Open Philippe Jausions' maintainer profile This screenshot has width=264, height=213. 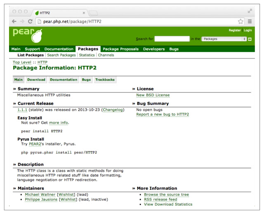tap(41, 199)
